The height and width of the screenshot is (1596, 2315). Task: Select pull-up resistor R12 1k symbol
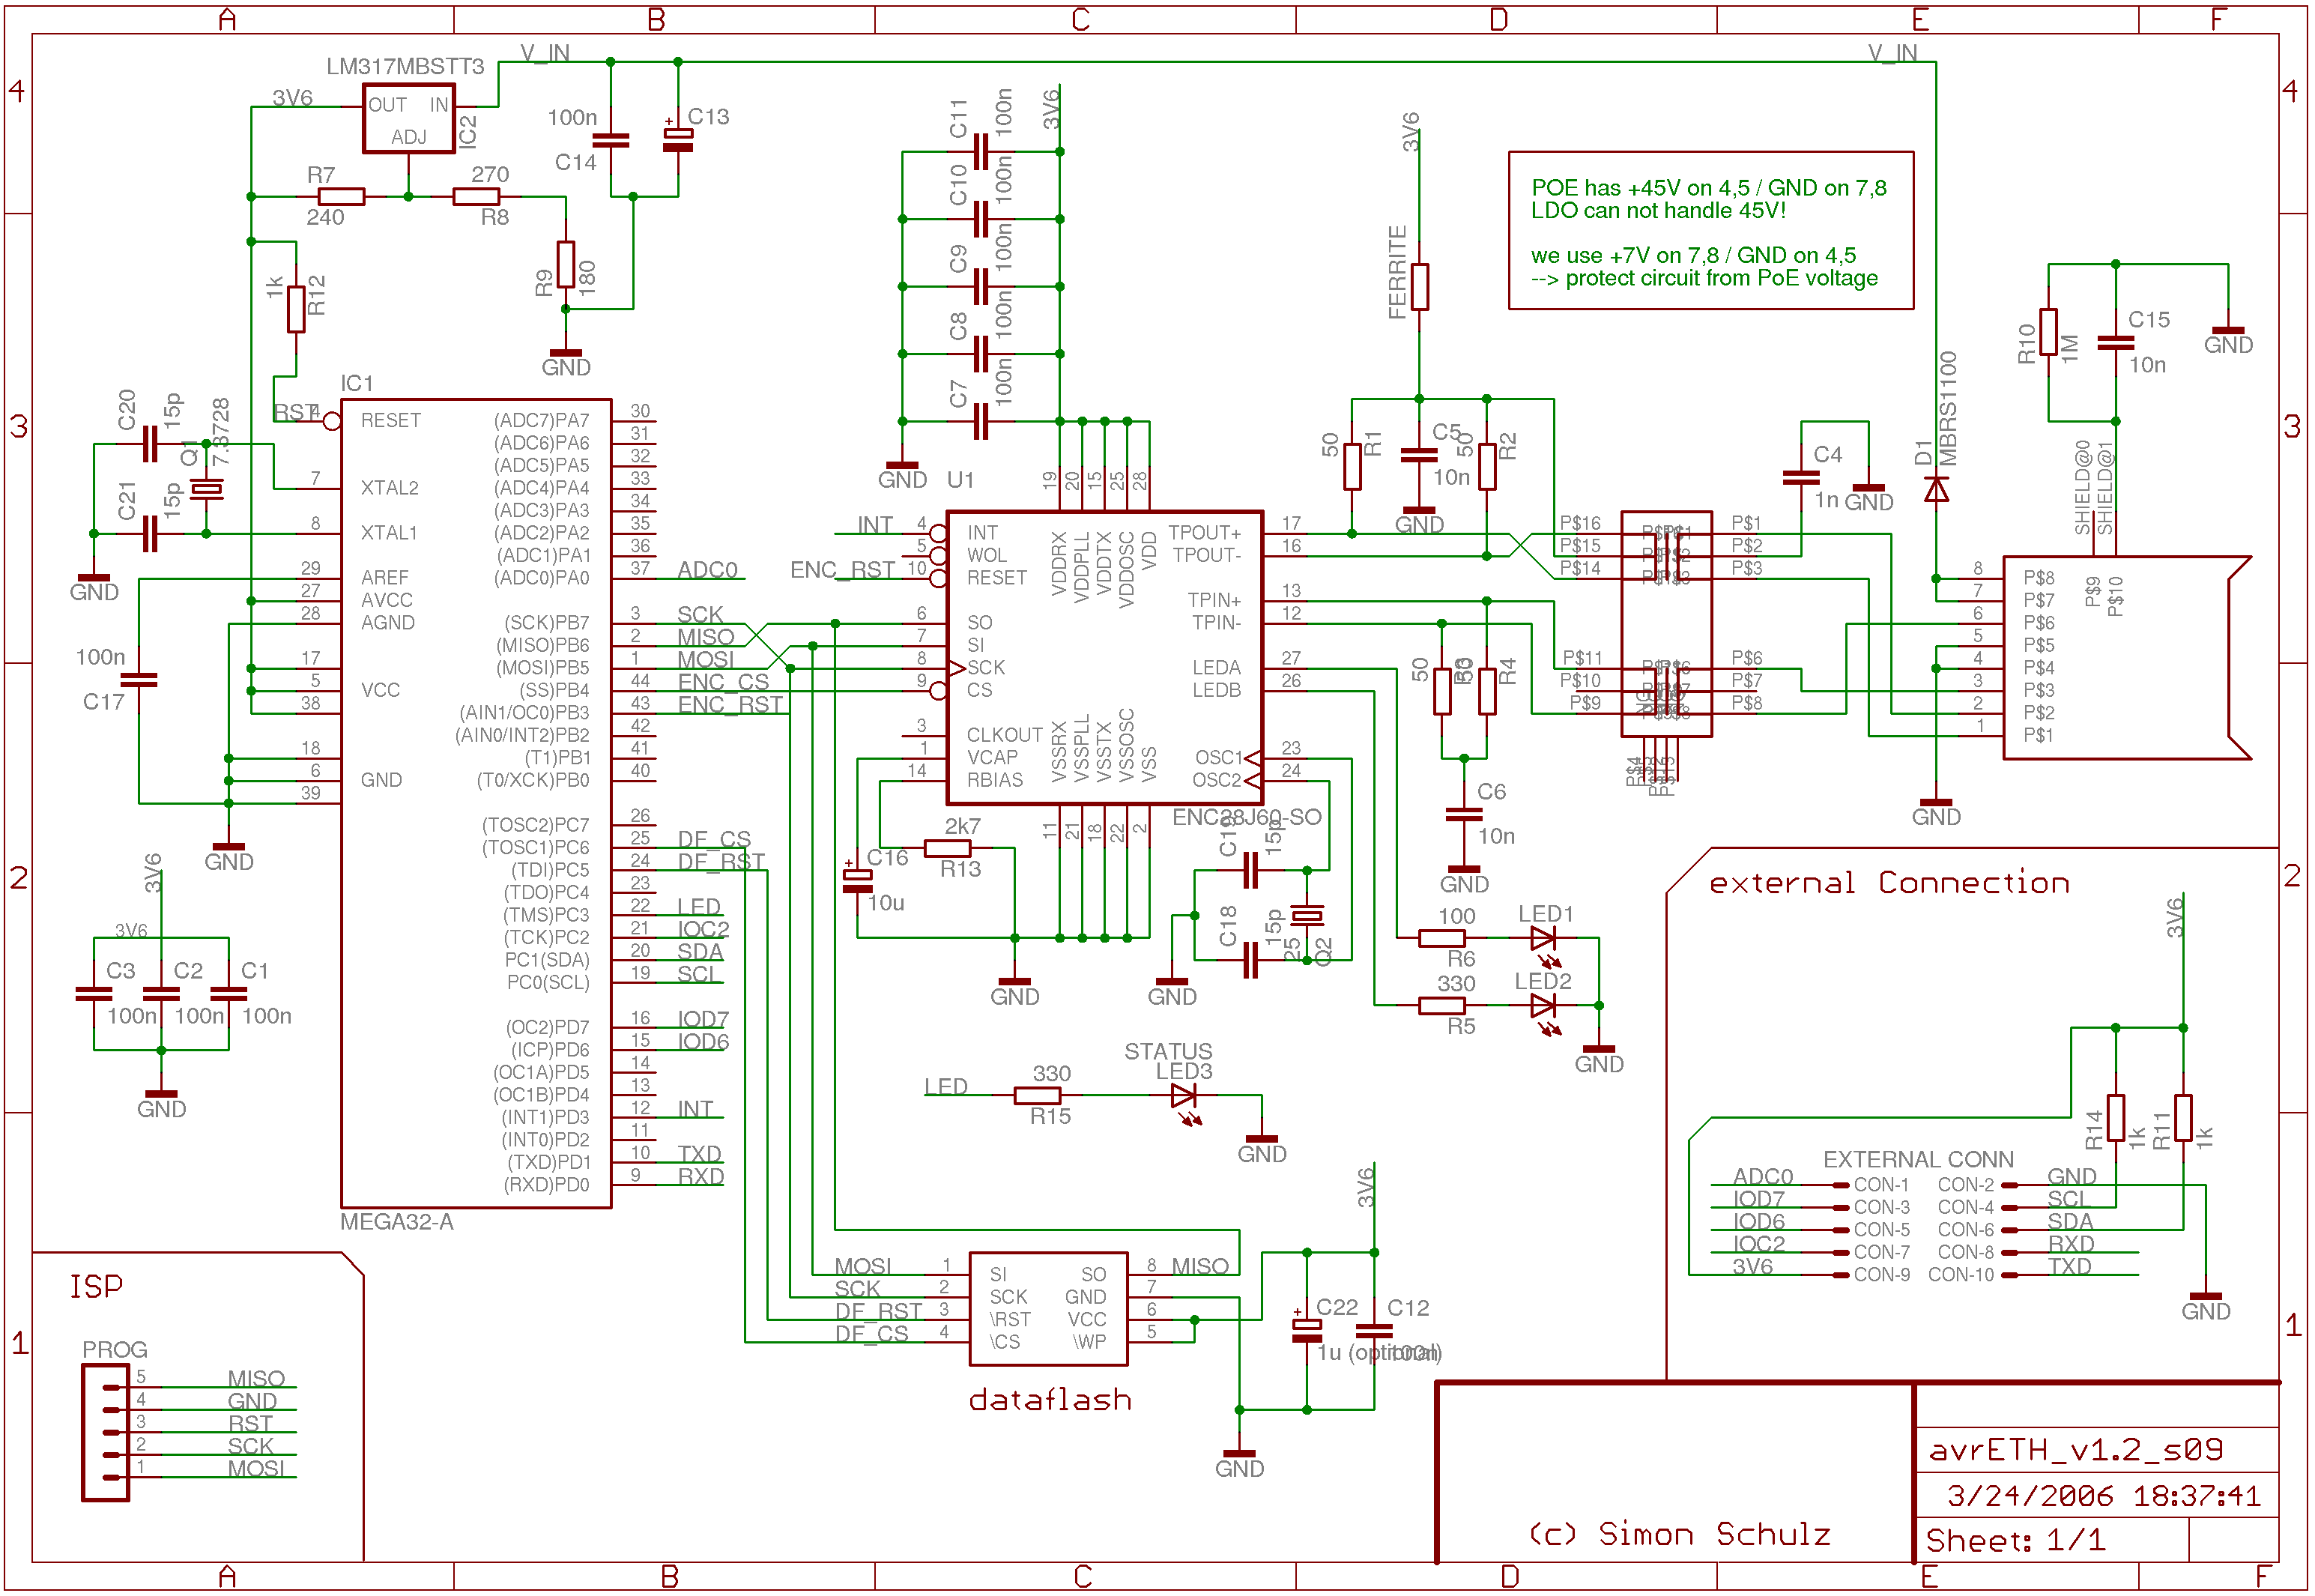296,309
